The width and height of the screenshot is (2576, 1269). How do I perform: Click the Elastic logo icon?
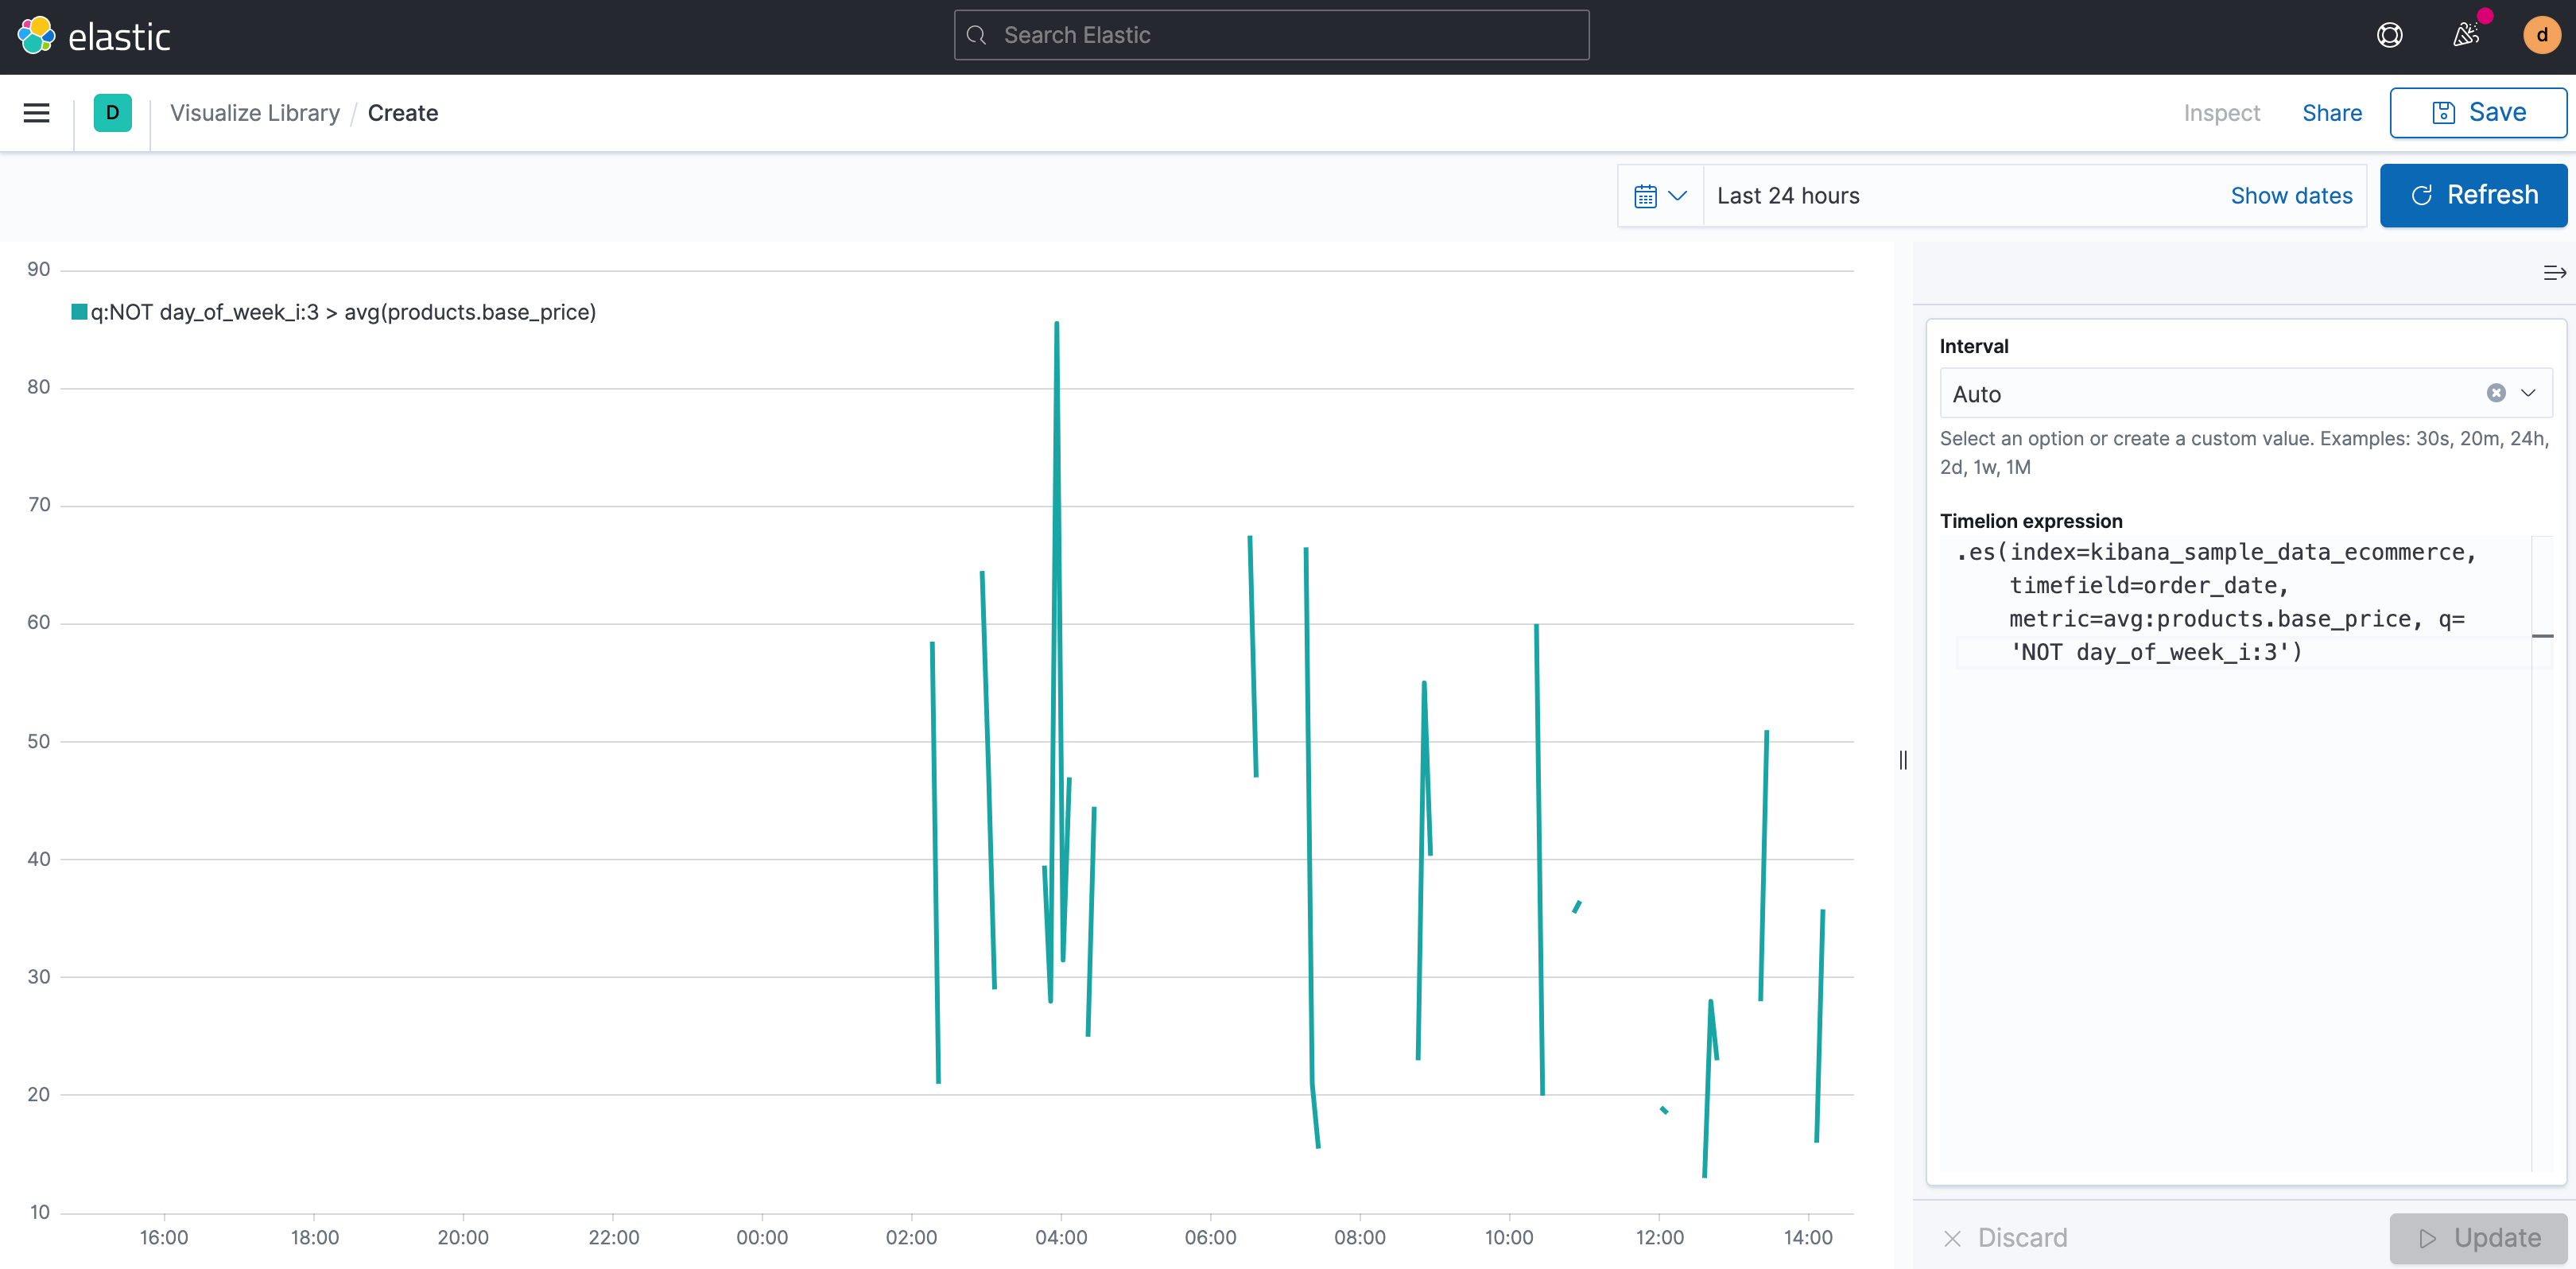(x=36, y=36)
